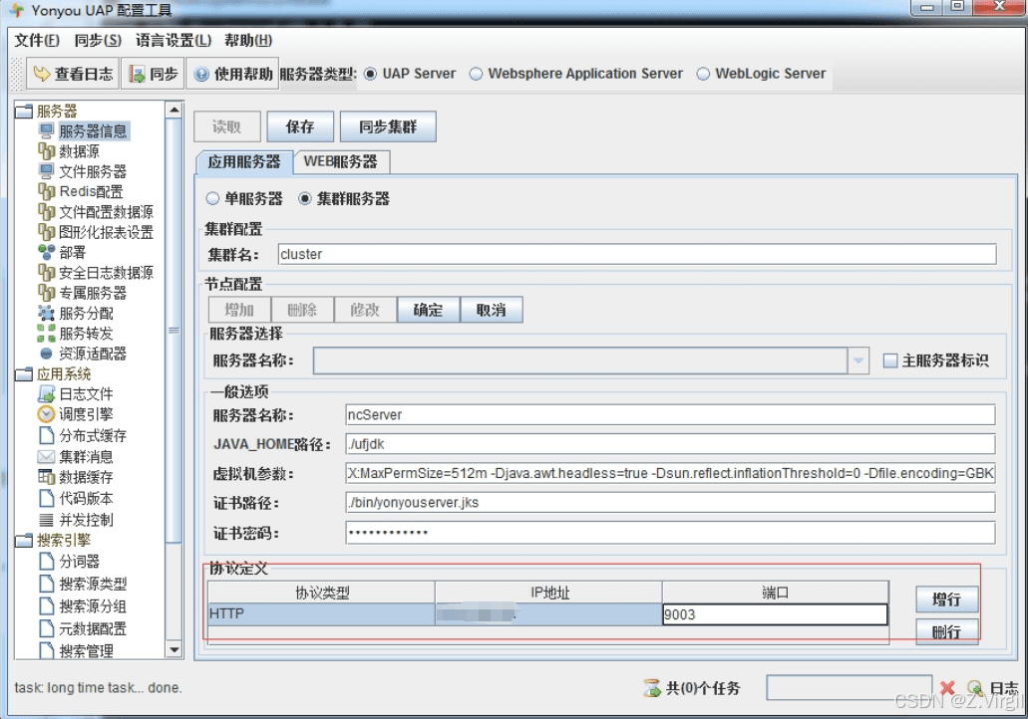Open the 数据缓存 icon
The height and width of the screenshot is (719, 1028).
pos(46,477)
